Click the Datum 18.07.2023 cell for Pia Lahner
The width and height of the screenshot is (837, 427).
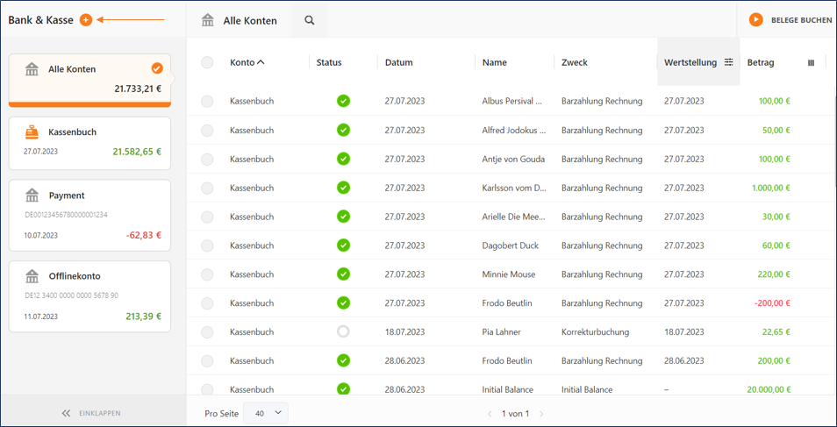pos(404,332)
